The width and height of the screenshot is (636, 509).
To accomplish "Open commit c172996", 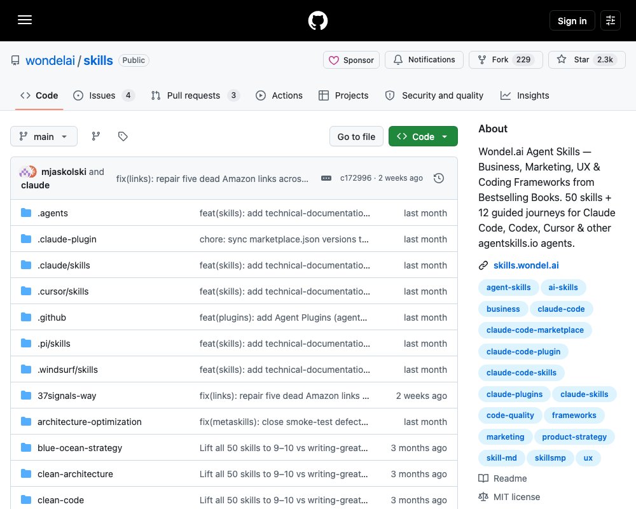I will point(356,178).
